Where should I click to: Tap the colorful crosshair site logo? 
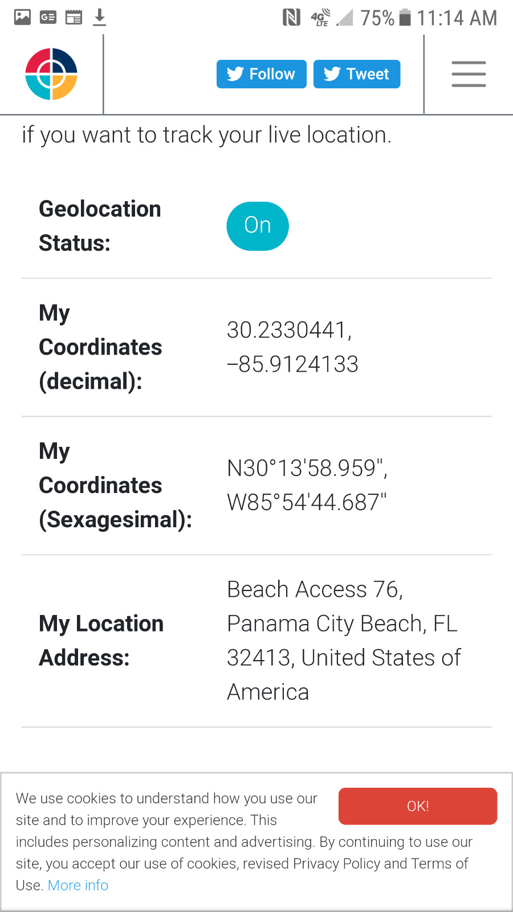(x=51, y=74)
